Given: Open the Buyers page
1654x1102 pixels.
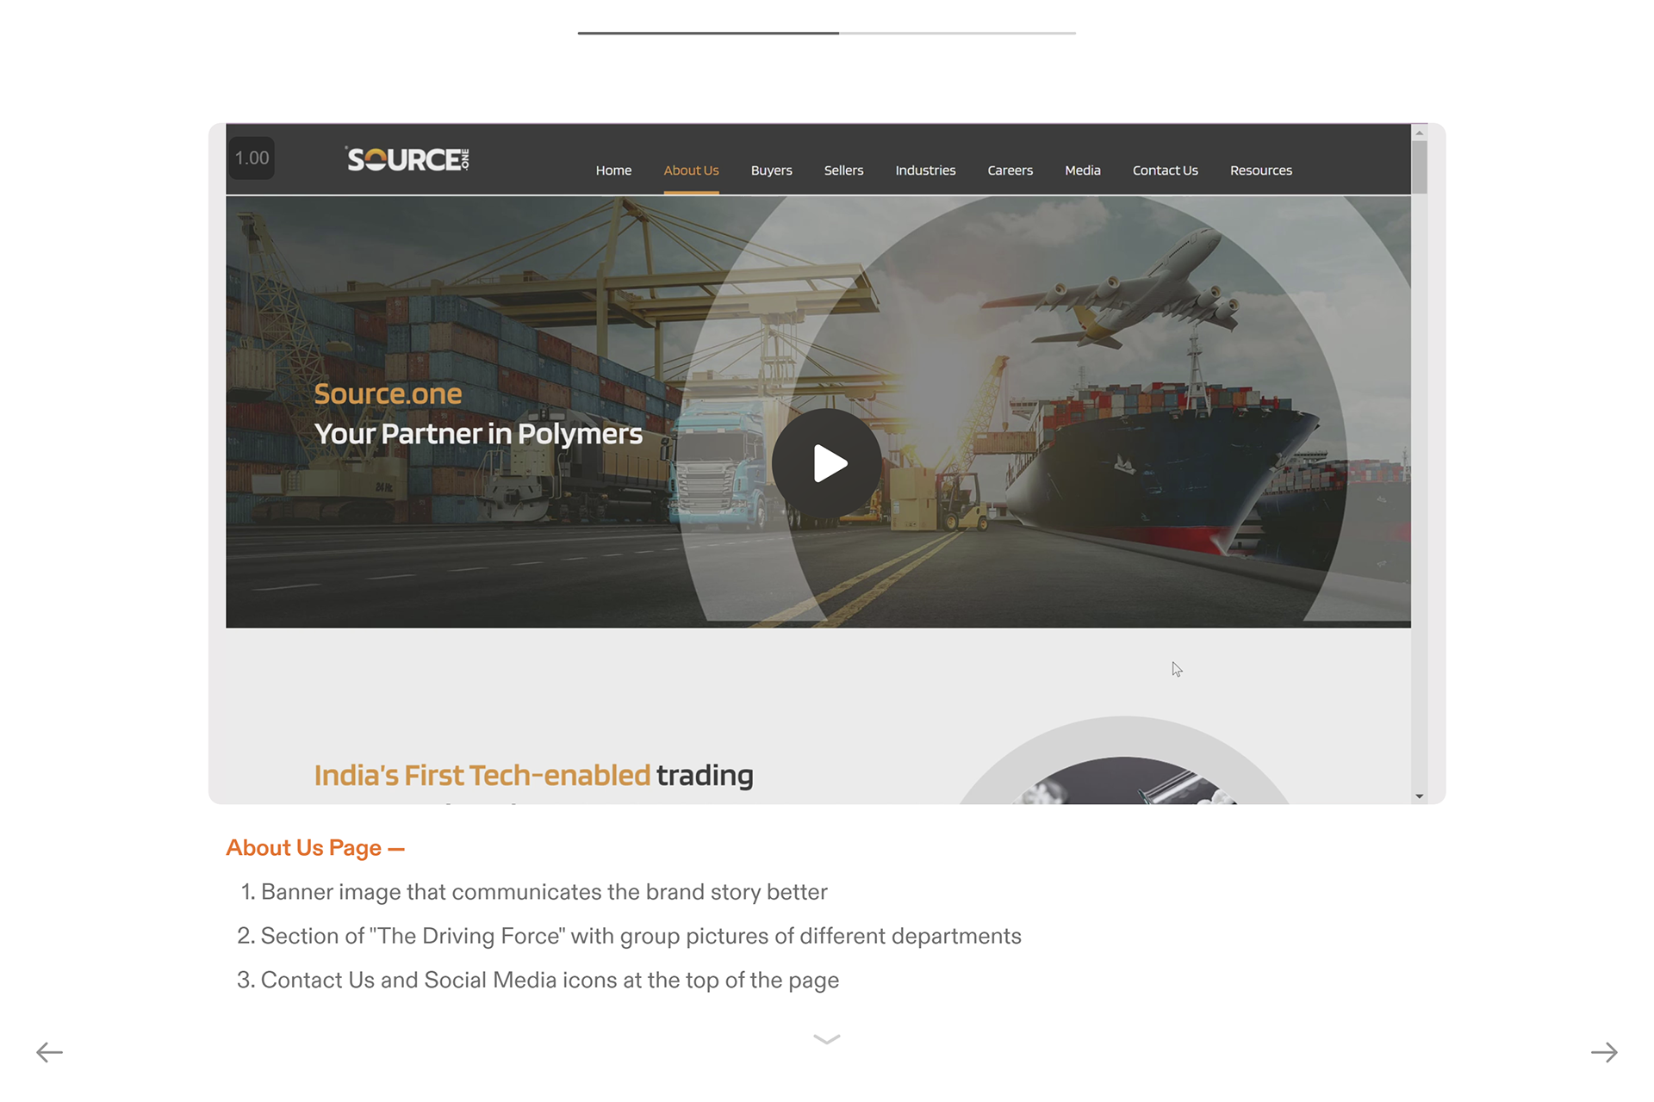Looking at the screenshot, I should coord(771,170).
